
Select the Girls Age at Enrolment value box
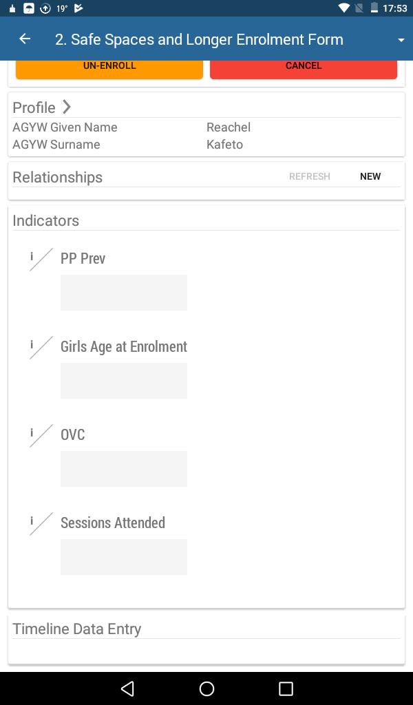(124, 381)
